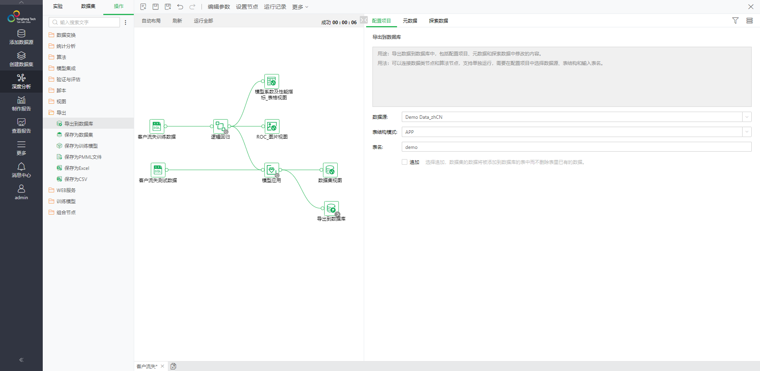Click the save-as toolbar icon
The height and width of the screenshot is (371, 760).
[168, 7]
